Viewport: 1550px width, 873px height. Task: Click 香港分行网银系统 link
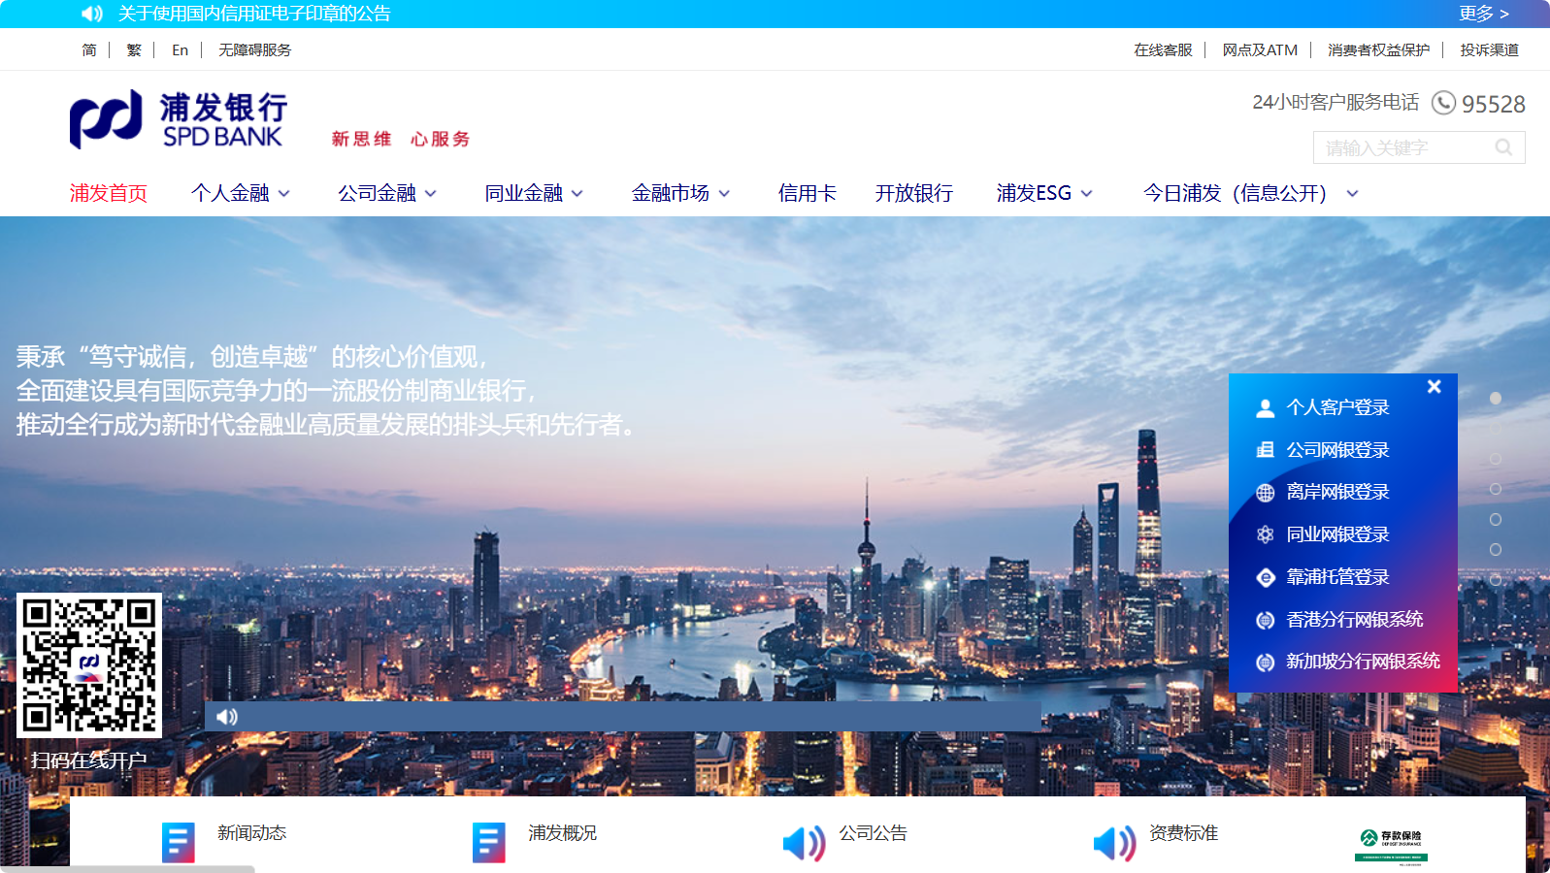1355,619
